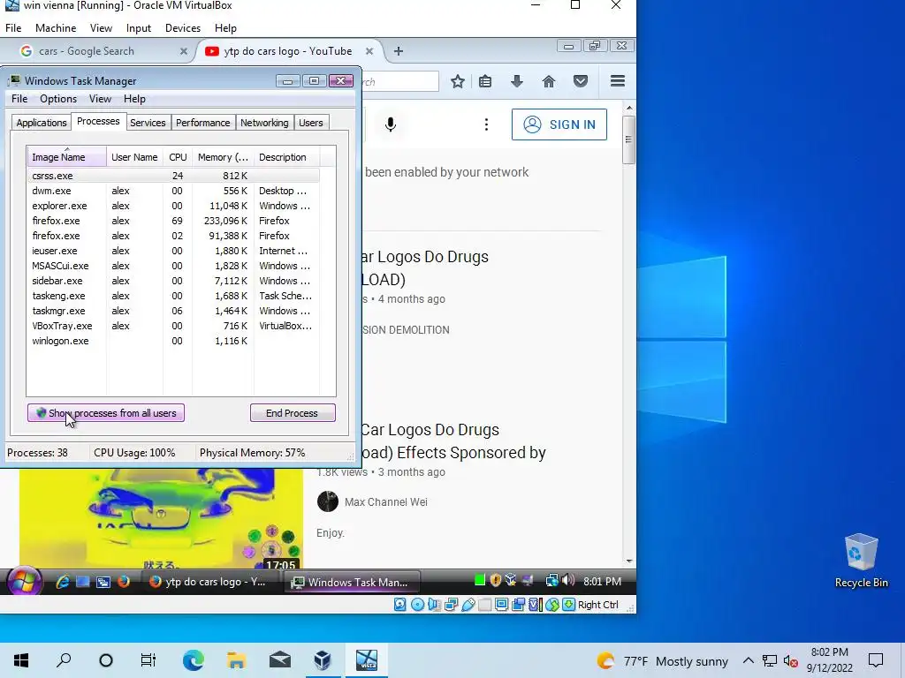This screenshot has width=905, height=678.
Task: Switch to Applications tab in Task Manager
Action: (41, 123)
